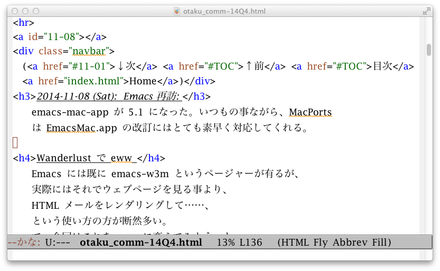Click the closing </h4> tag
The width and height of the screenshot is (440, 271).
pyautogui.click(x=151, y=158)
